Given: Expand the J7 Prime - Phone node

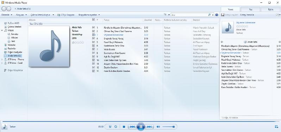Looking at the screenshot, I should [2, 59].
